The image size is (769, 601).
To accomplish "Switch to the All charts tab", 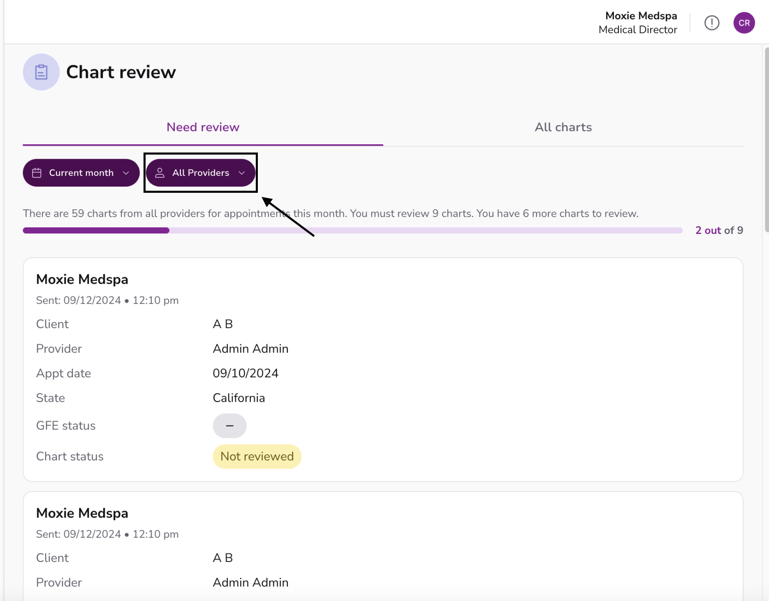I will 563,127.
